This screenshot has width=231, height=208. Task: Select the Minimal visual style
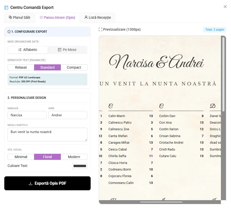21,157
